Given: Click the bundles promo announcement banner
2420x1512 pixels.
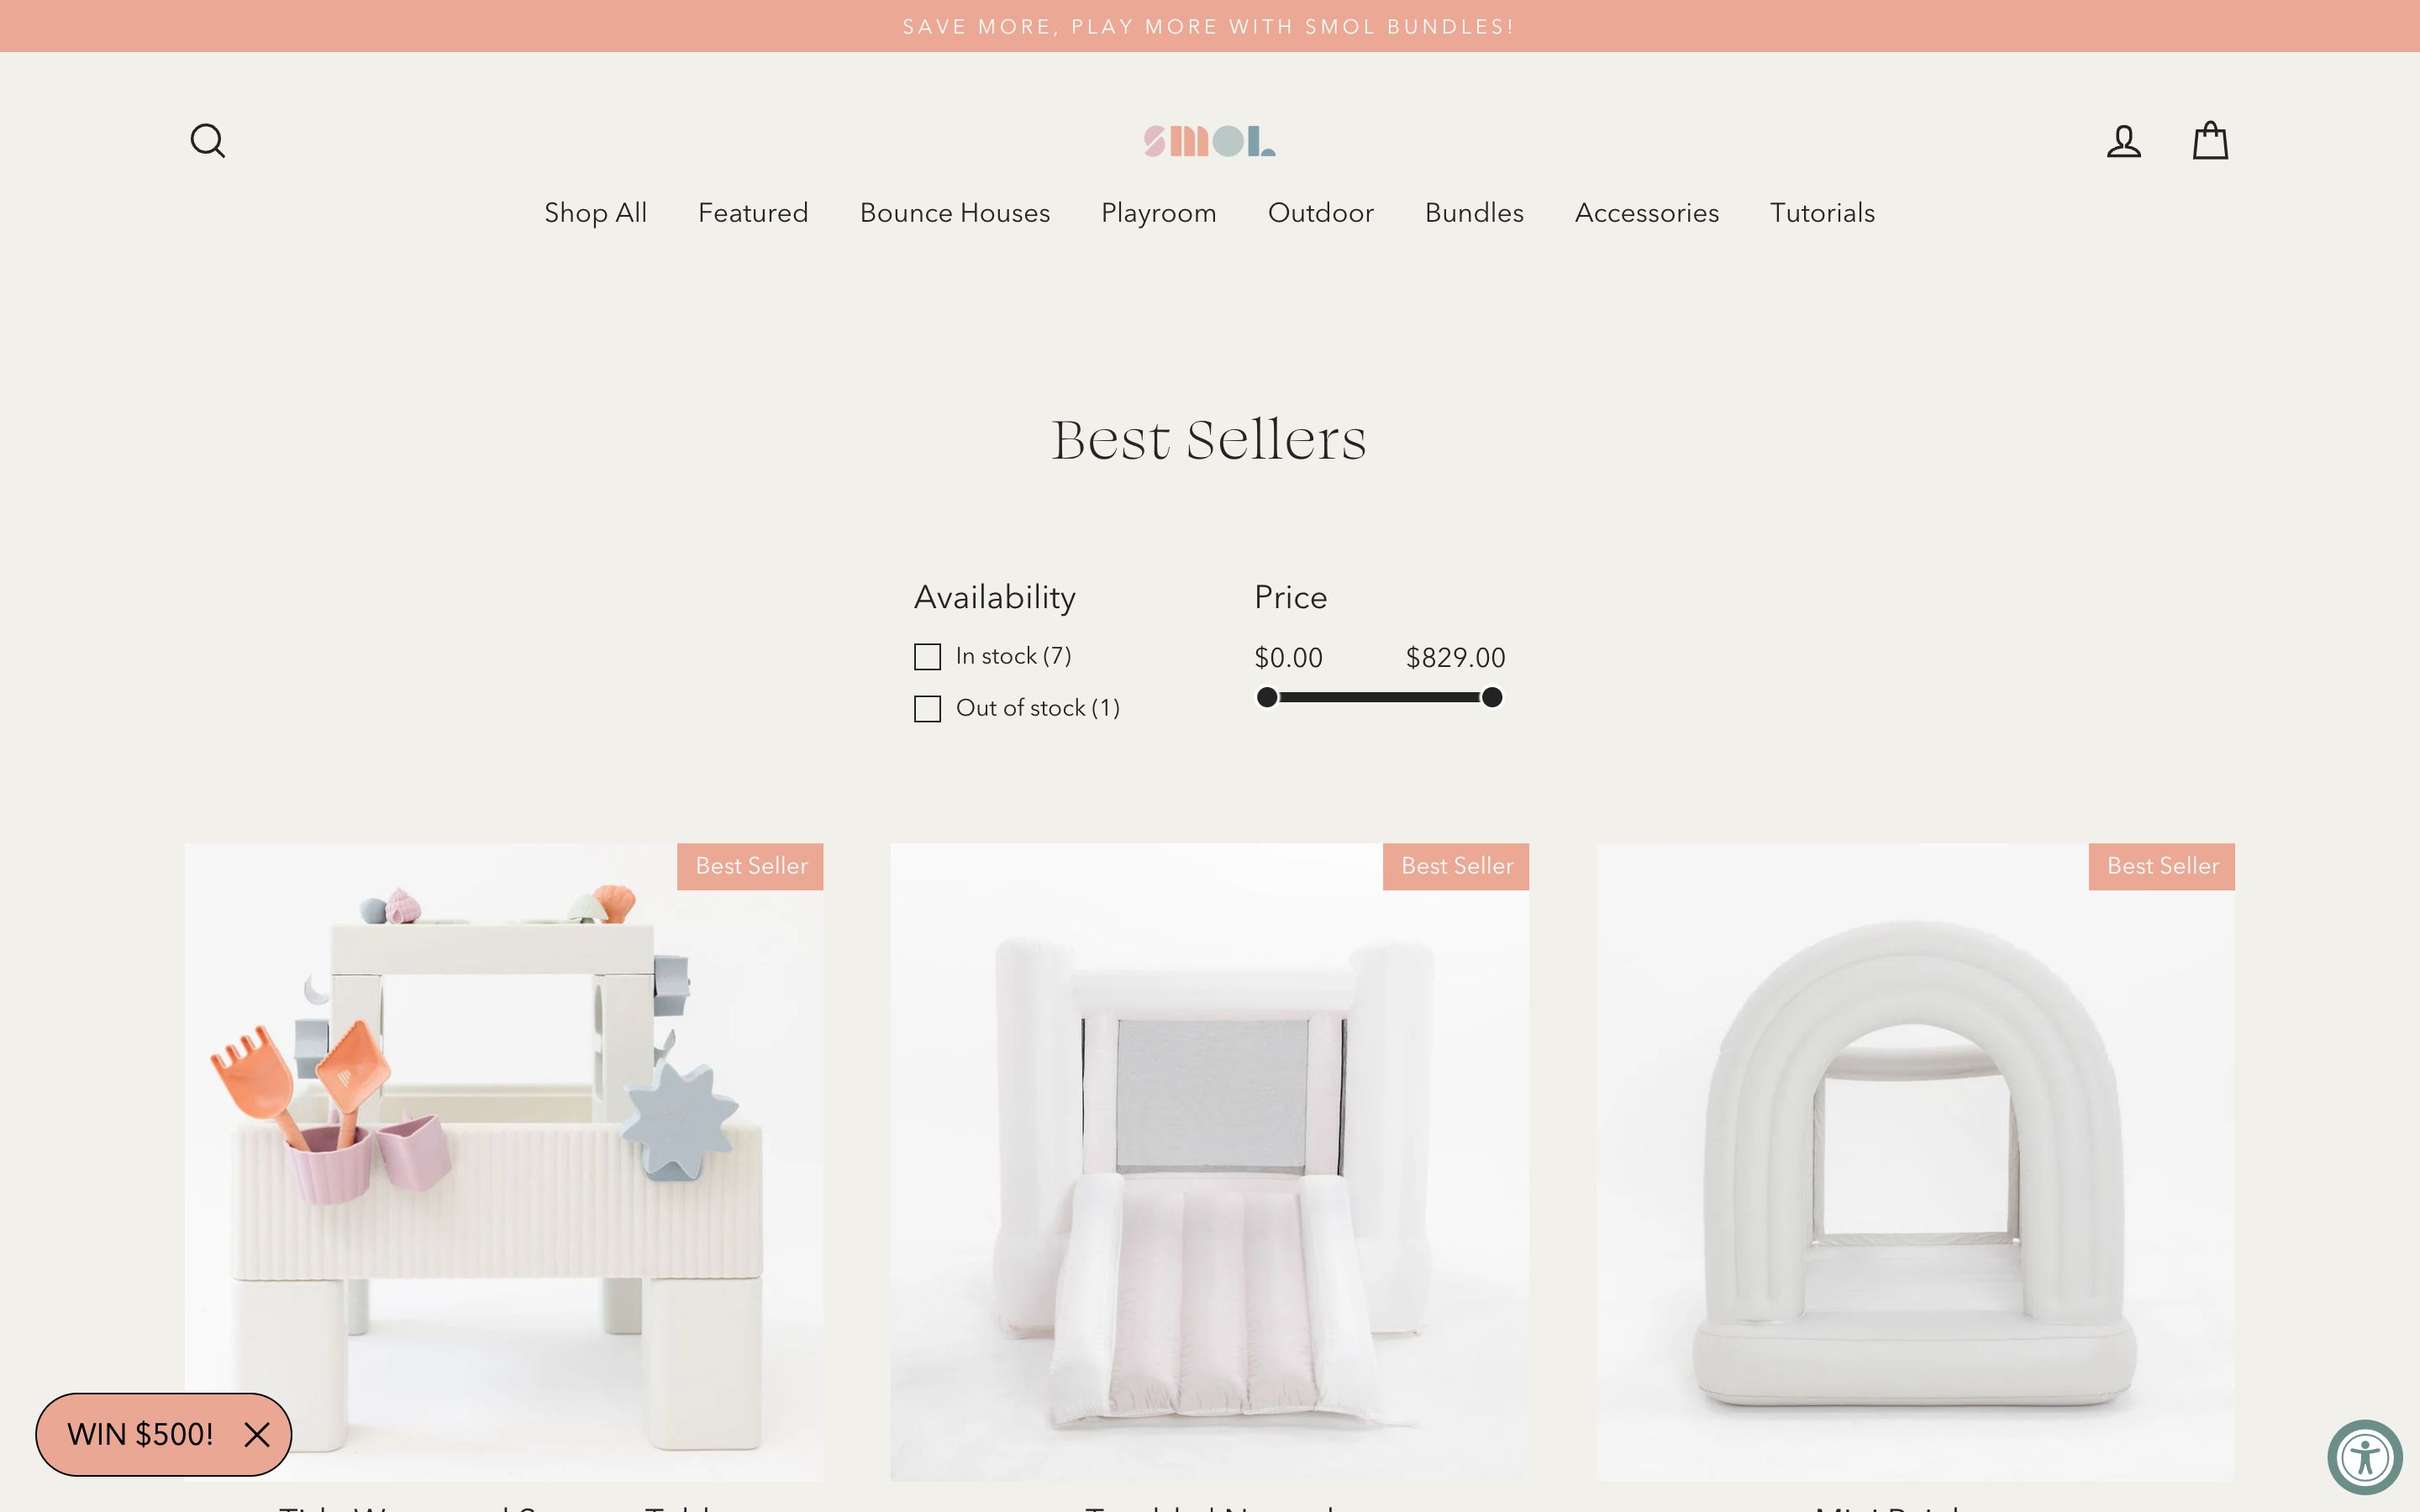Looking at the screenshot, I should (x=1209, y=26).
